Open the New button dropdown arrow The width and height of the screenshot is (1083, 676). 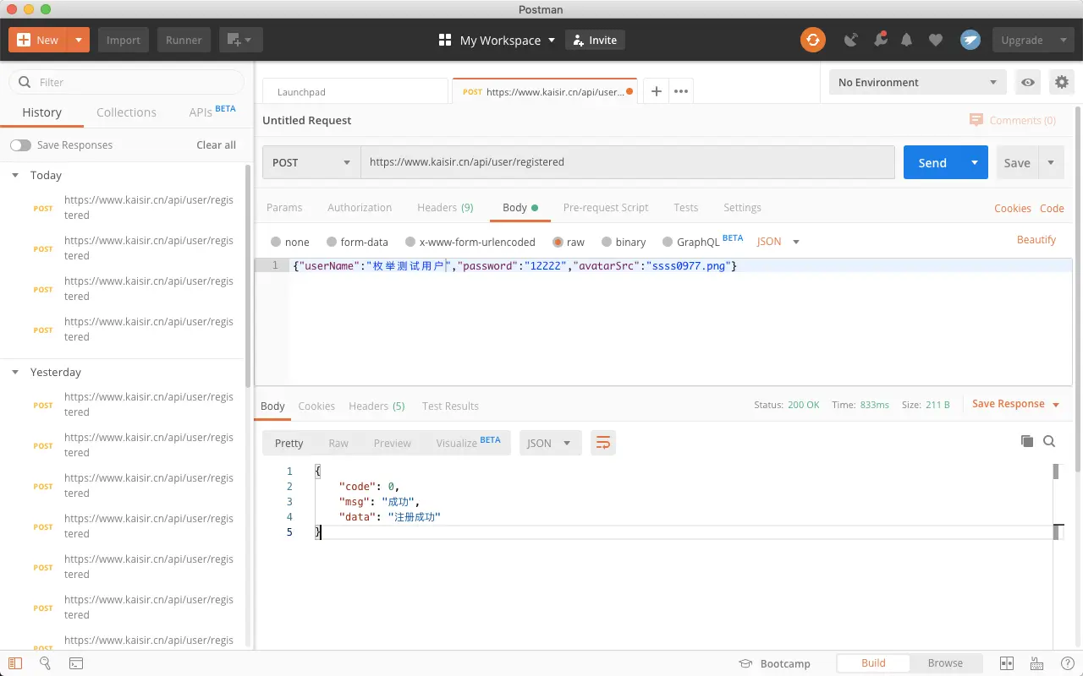click(x=78, y=40)
